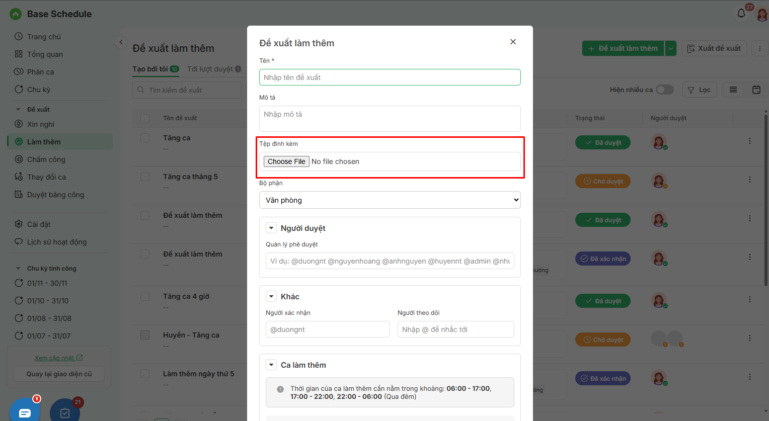Screen dimensions: 769x421
Task: Select cycle 01/07 - 31/07
Action: click(x=48, y=336)
